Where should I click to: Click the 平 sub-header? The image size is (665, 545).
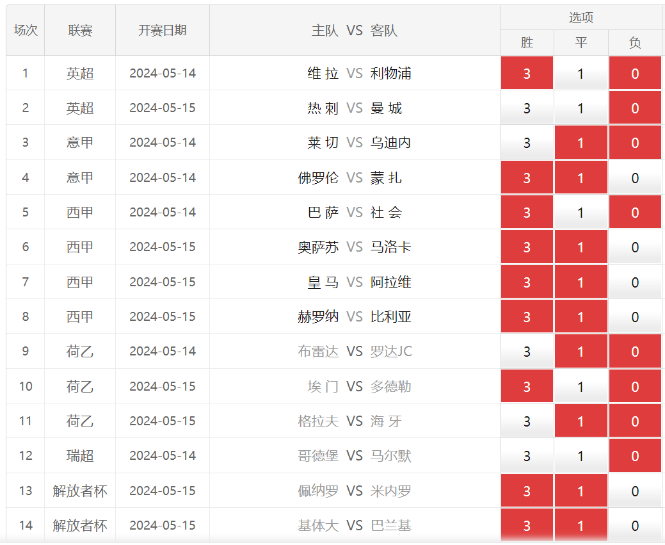pos(581,42)
